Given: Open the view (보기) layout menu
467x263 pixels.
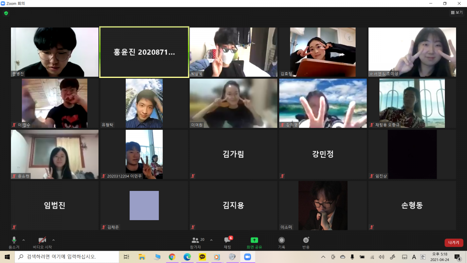Looking at the screenshot, I should click(x=456, y=12).
